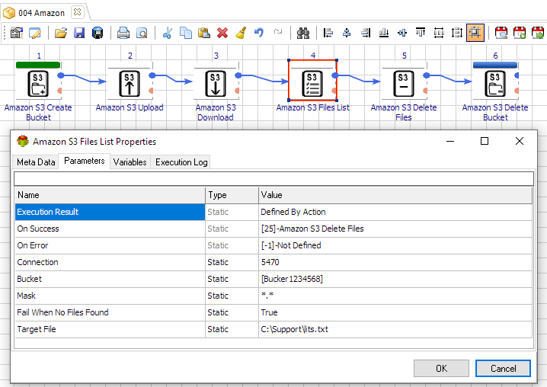The width and height of the screenshot is (547, 387).
Task: Click the empty field above parameters table
Action: (273, 179)
